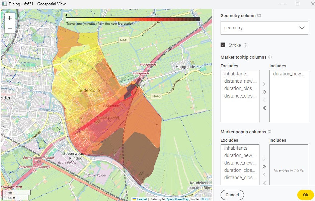Zoom out on the map
The image size is (315, 201).
coord(10,28)
